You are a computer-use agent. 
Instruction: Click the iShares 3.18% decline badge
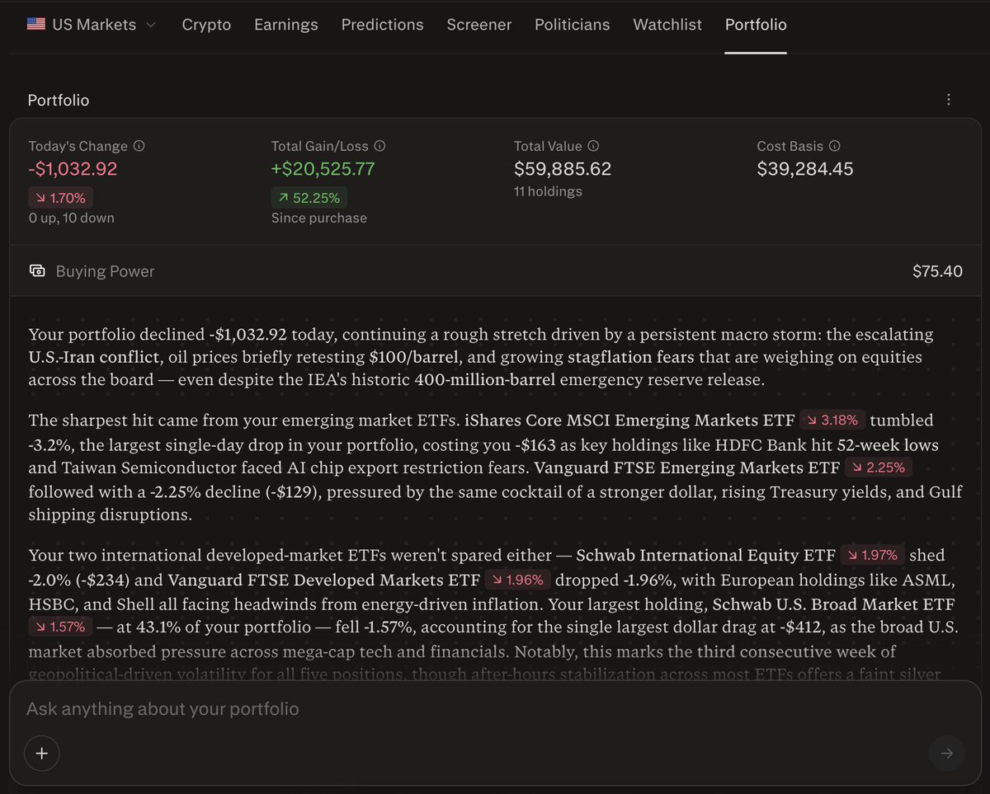pos(832,420)
